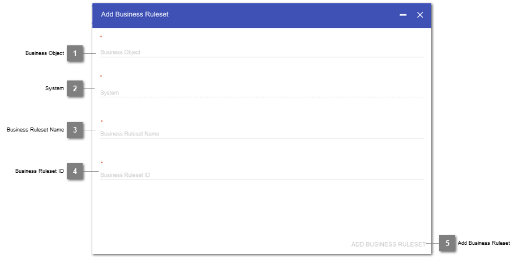
Task: Select callout number 5 badge
Action: click(447, 244)
